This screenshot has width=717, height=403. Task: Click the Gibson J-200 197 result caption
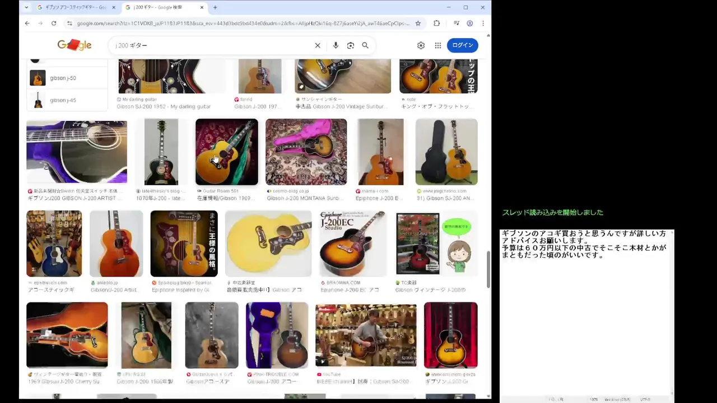(x=258, y=106)
